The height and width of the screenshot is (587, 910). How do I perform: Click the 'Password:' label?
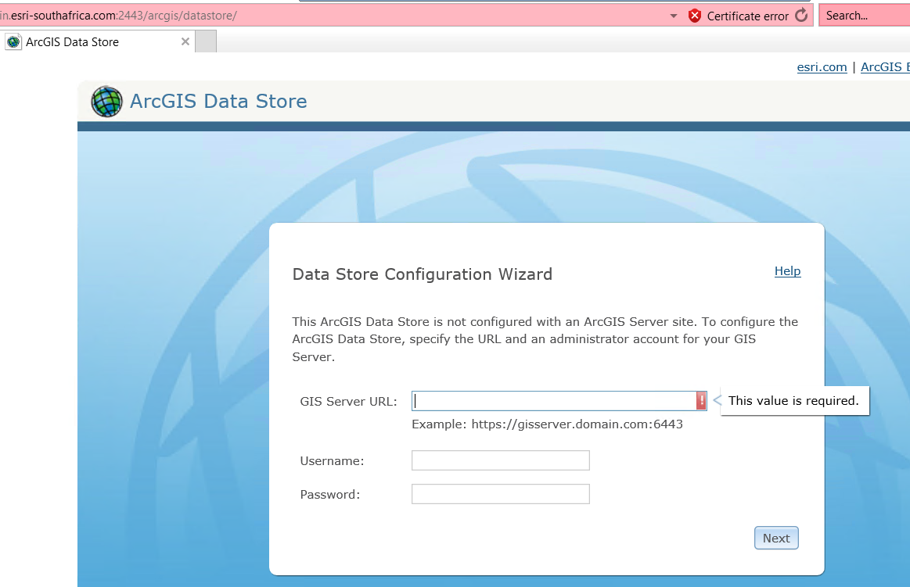pyautogui.click(x=329, y=494)
